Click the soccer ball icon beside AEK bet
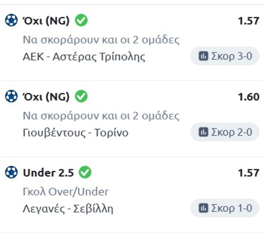 [x=11, y=21]
